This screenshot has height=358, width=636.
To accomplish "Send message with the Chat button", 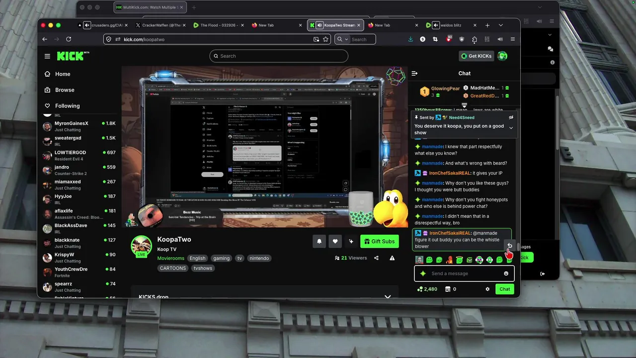I will [x=505, y=289].
